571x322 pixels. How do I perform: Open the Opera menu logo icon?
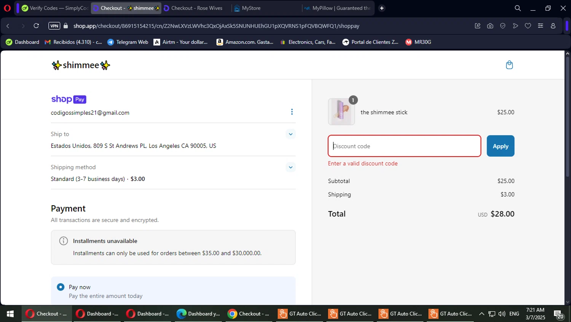coord(7,8)
